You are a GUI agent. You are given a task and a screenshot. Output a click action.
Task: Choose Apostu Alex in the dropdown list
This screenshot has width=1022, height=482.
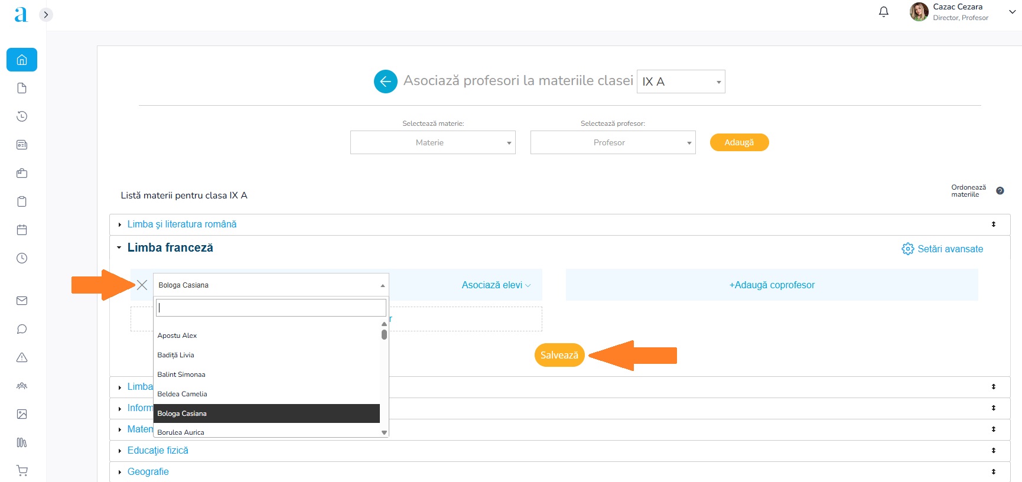pyautogui.click(x=177, y=336)
